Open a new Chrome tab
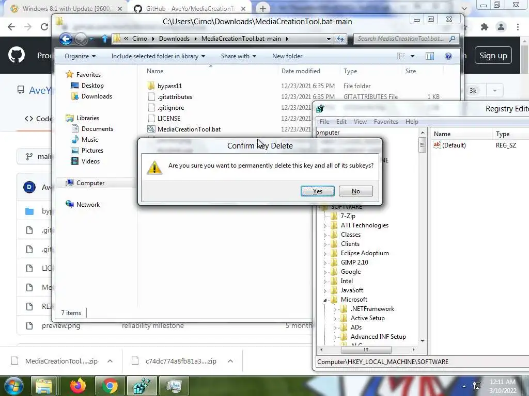 (x=263, y=9)
